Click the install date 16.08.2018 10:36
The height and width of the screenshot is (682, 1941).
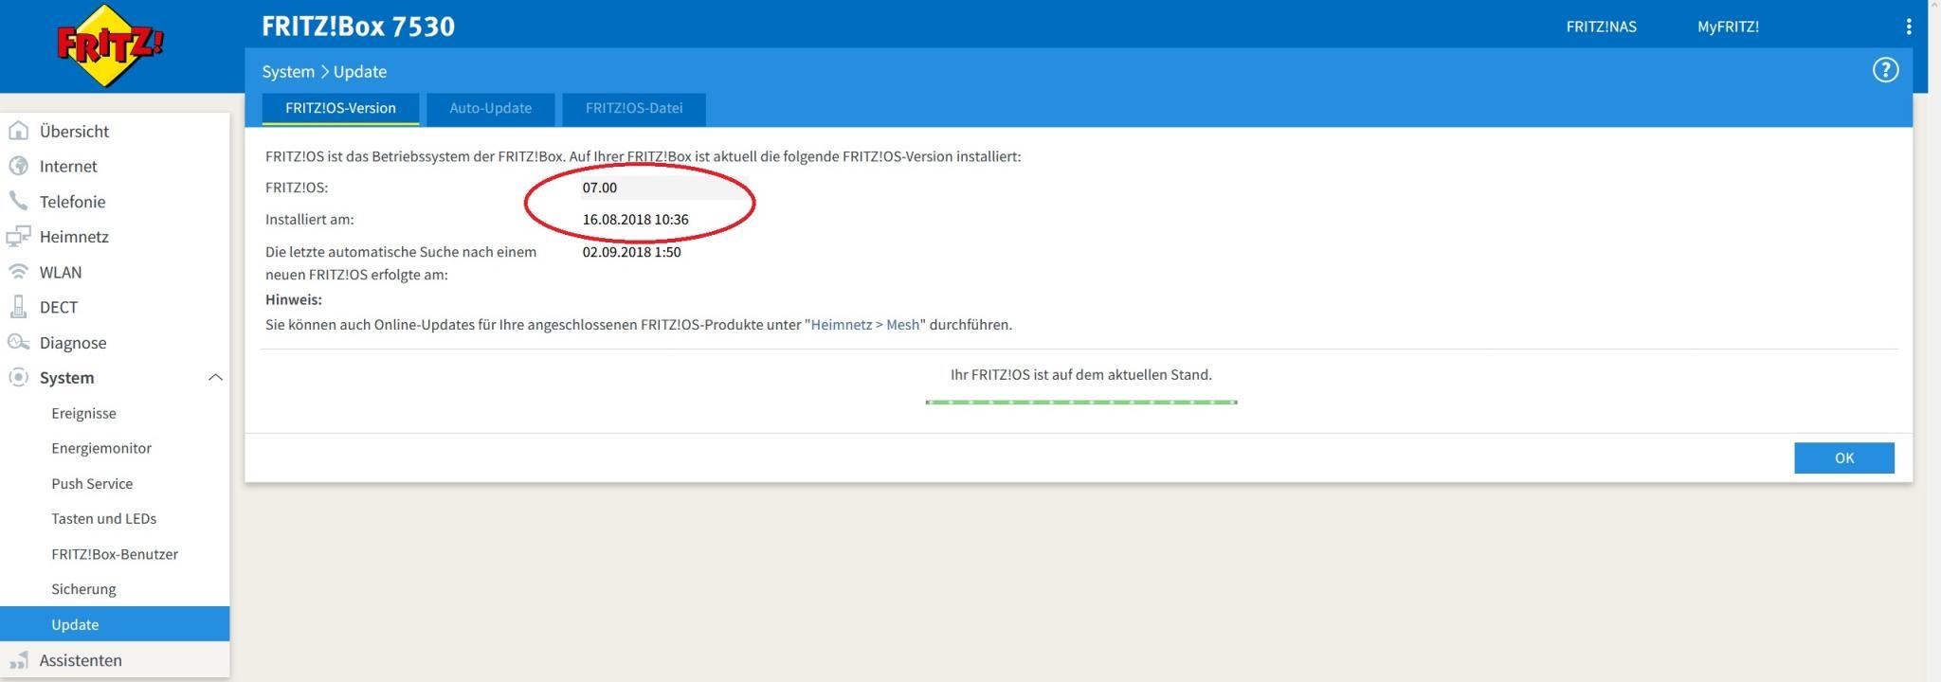(x=635, y=220)
